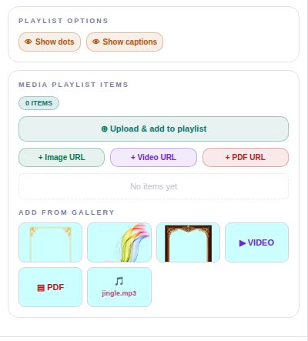Viewport: 308px width, 341px height.
Task: Add the rainbow feather gallery image
Action: click(x=119, y=242)
